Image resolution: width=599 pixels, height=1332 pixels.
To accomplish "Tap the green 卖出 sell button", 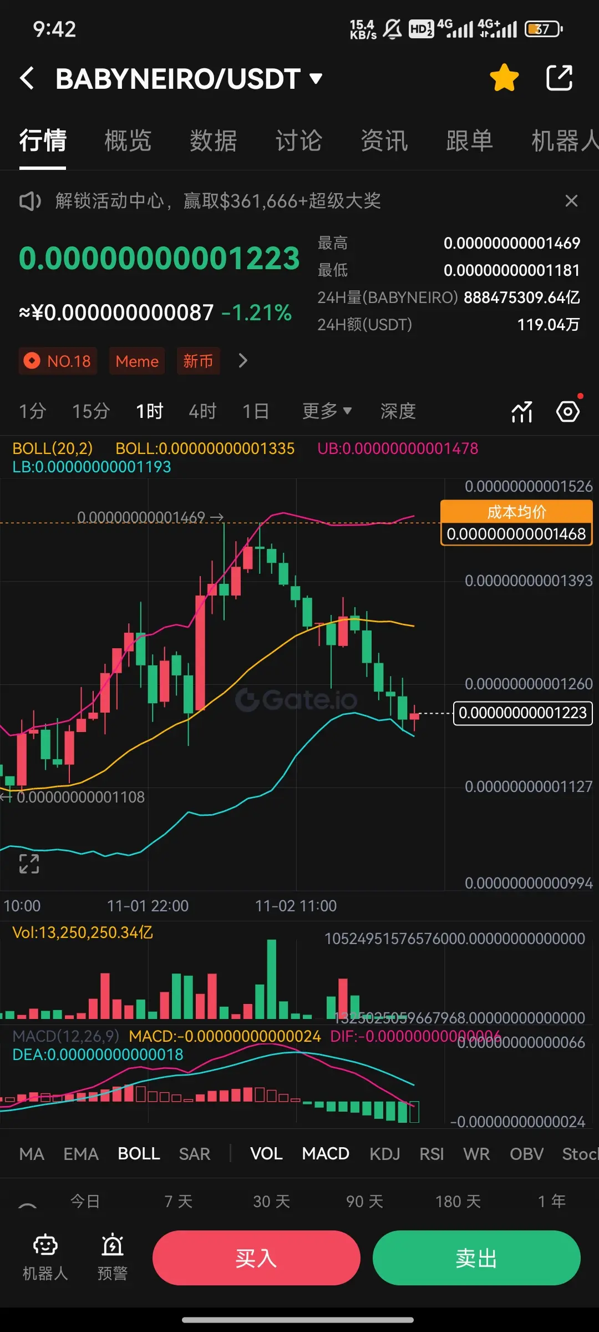I will tap(476, 1258).
